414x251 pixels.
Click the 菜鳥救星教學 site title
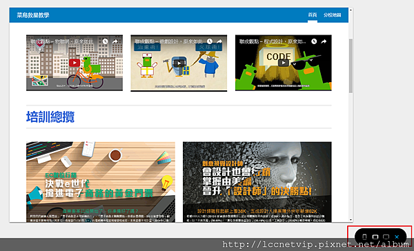coord(33,15)
